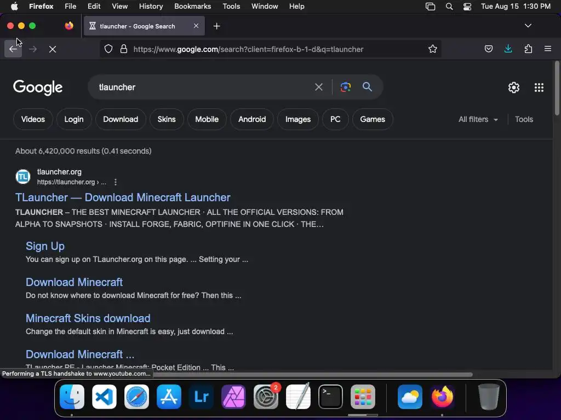Open the Pocket save icon
This screenshot has height=420, width=561.
click(x=488, y=49)
